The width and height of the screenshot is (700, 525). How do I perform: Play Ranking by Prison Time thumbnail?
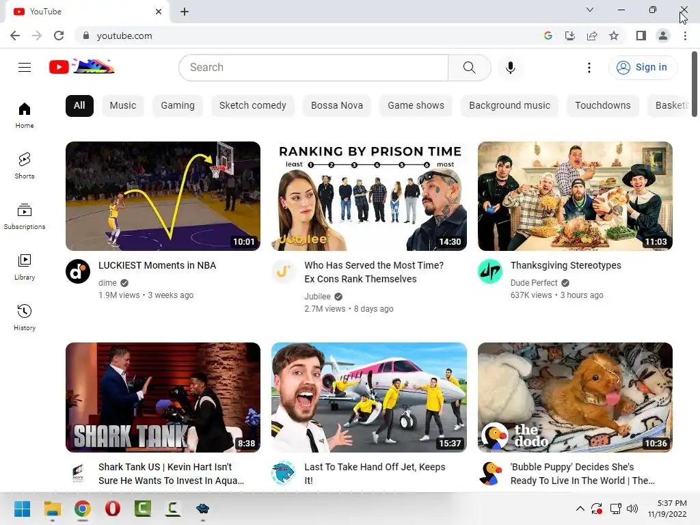(x=369, y=196)
